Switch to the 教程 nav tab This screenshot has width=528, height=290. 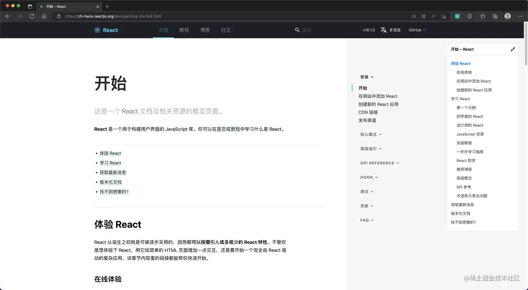point(184,30)
